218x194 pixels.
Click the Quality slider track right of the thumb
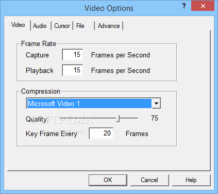129,118
